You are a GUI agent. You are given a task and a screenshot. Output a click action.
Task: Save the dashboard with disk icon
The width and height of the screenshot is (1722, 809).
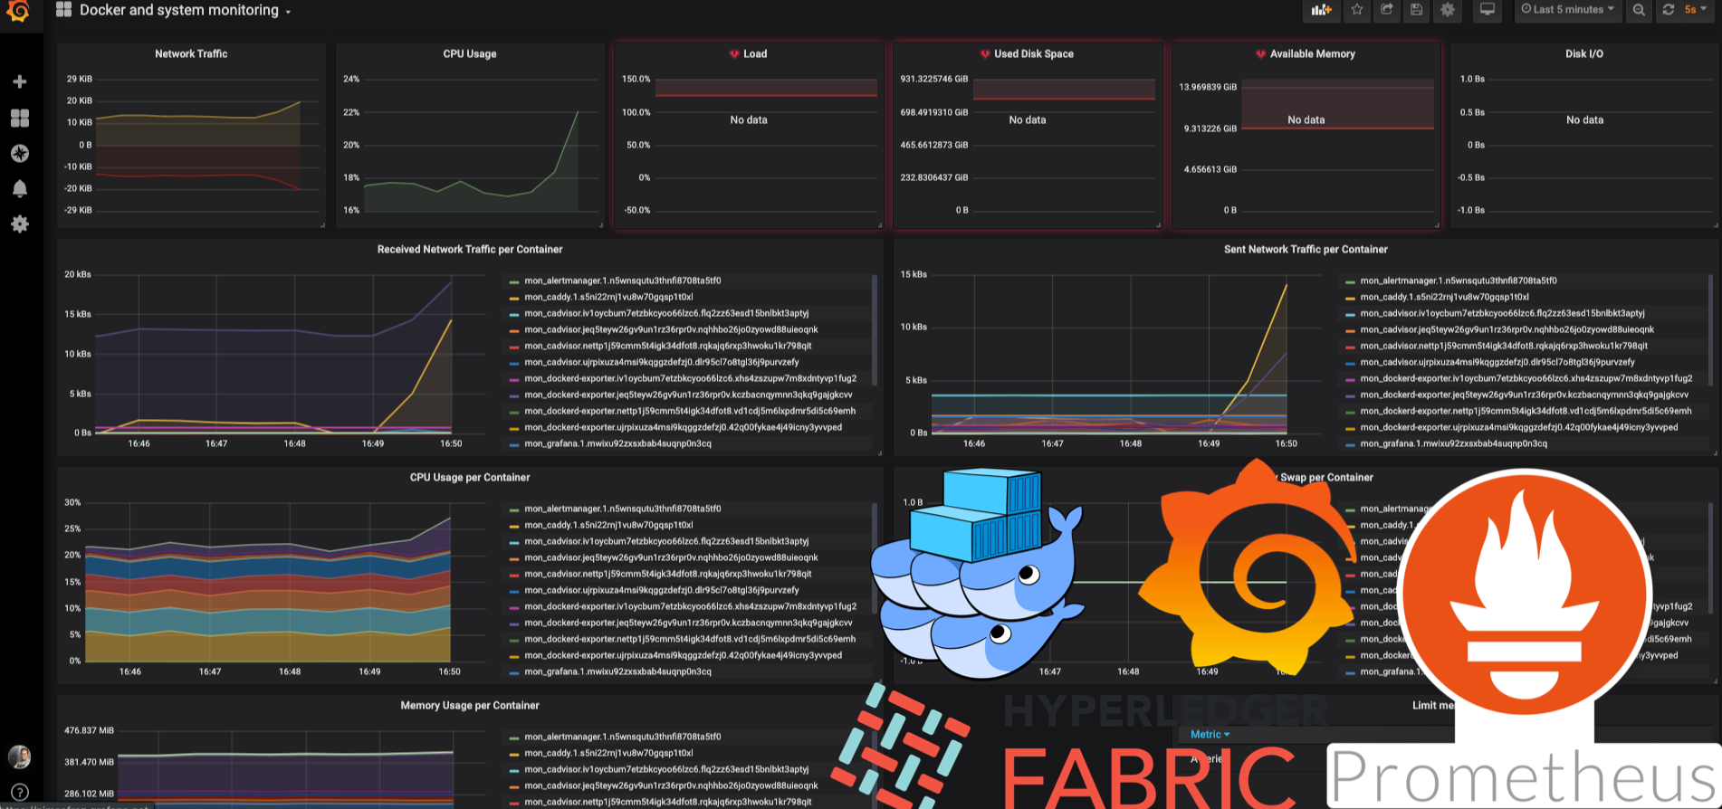[1417, 10]
